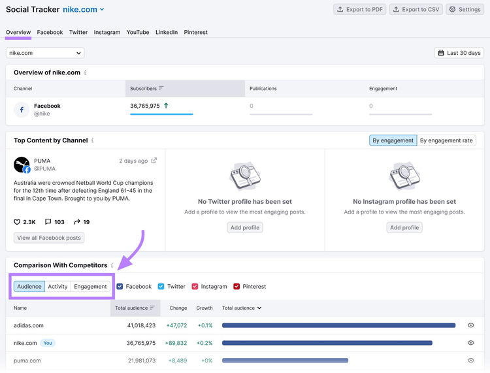Screen dimensions: 490x373
Task: Click the Name column header
Action: (x=20, y=308)
